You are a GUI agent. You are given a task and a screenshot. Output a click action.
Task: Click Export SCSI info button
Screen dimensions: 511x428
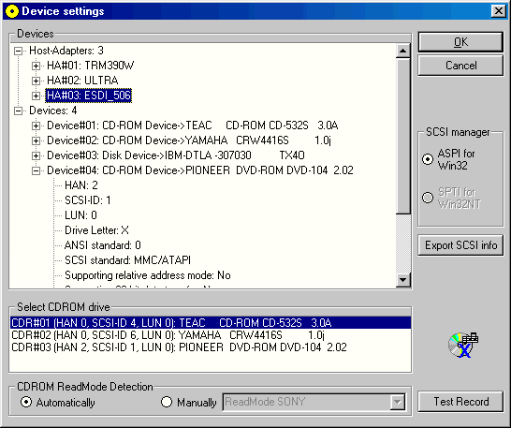coord(460,245)
